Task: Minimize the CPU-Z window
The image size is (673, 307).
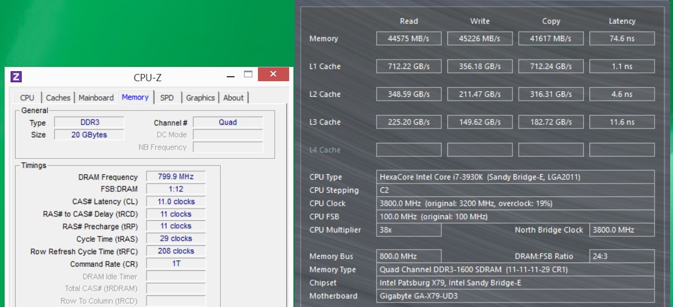Action: [x=232, y=75]
